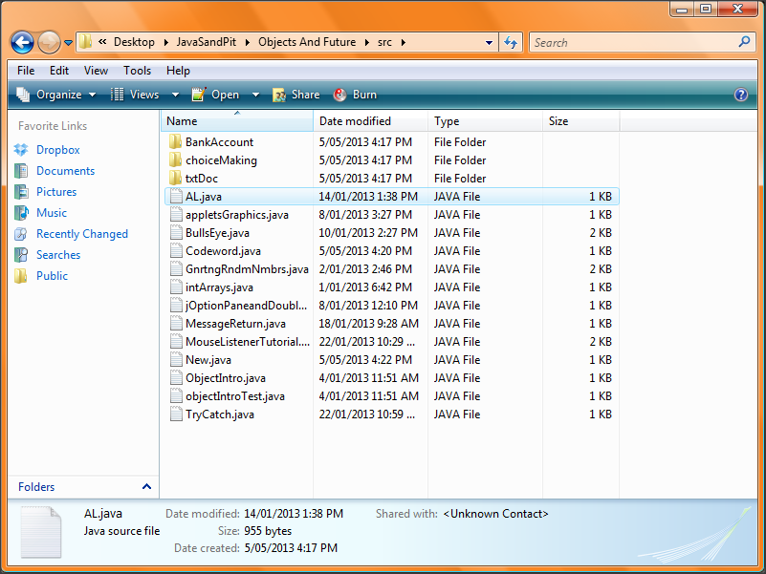Click in the Search input field
Viewport: 766px width, 574px height.
tap(631, 42)
